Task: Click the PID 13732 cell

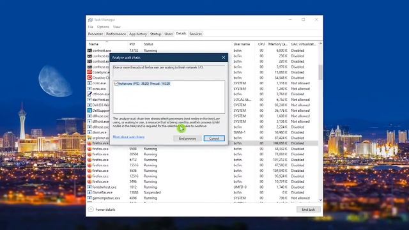Action: point(134,50)
